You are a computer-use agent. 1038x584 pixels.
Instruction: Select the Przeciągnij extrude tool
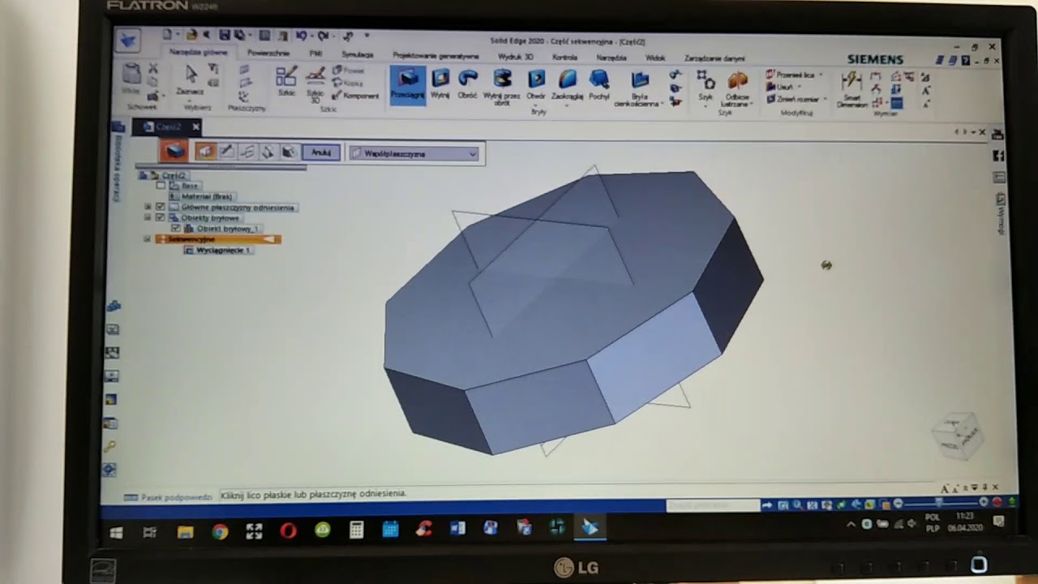click(x=407, y=85)
